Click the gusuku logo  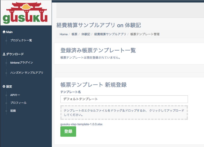click(x=25, y=13)
